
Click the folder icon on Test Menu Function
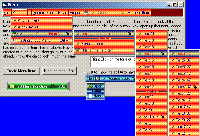pyautogui.click(x=12, y=86)
